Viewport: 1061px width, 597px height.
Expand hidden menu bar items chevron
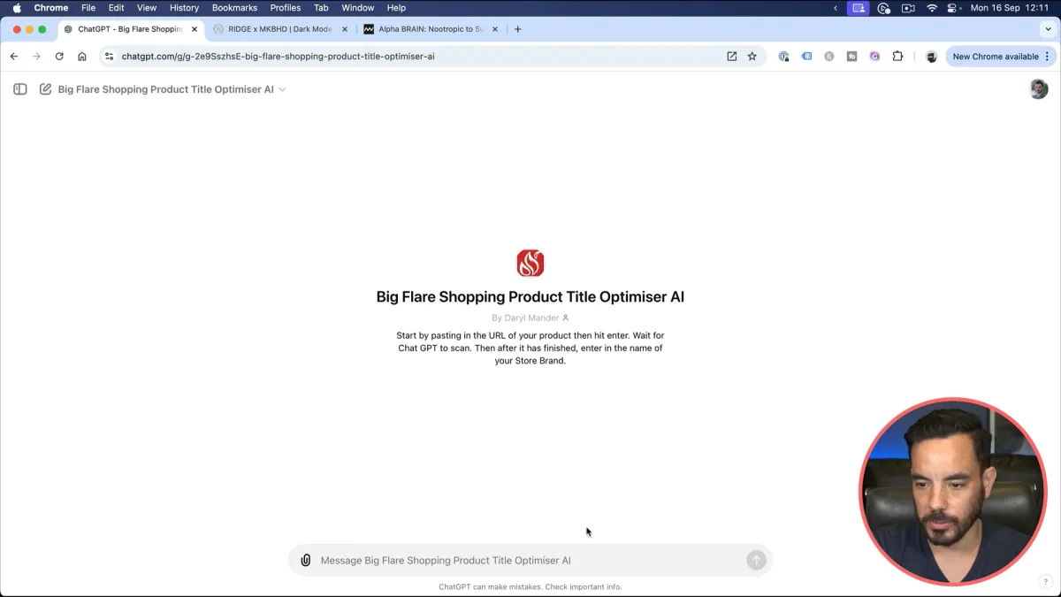pyautogui.click(x=836, y=8)
